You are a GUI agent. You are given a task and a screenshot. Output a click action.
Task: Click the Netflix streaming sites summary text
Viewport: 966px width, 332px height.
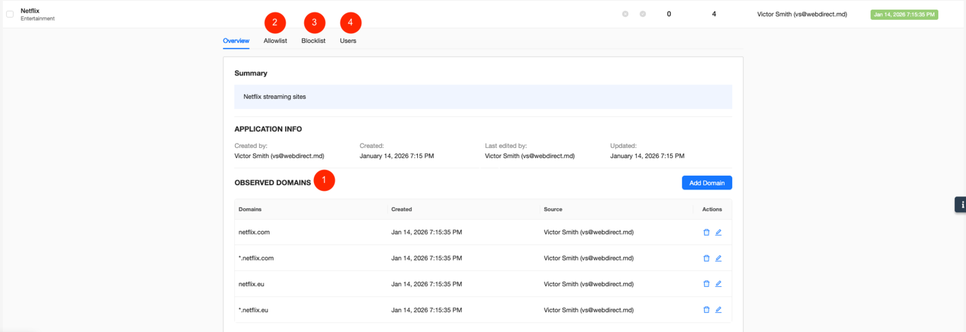[275, 97]
